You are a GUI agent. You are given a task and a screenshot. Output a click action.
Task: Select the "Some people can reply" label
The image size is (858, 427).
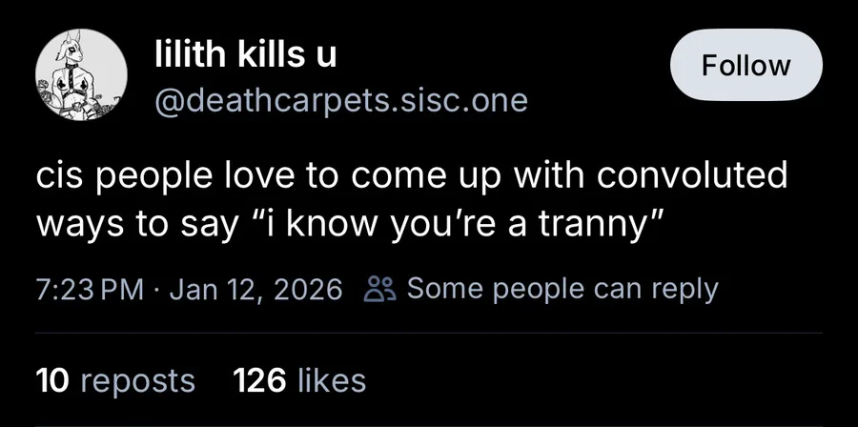[562, 290]
